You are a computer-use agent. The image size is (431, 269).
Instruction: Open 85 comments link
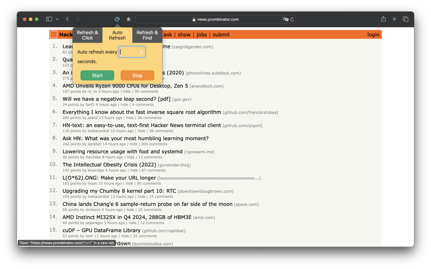[149, 183]
